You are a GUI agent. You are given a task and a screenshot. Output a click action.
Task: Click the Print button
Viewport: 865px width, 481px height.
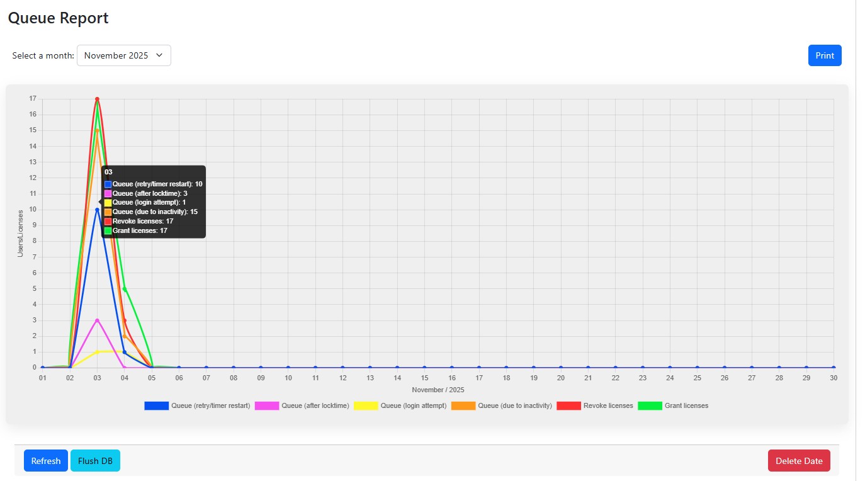[824, 55]
